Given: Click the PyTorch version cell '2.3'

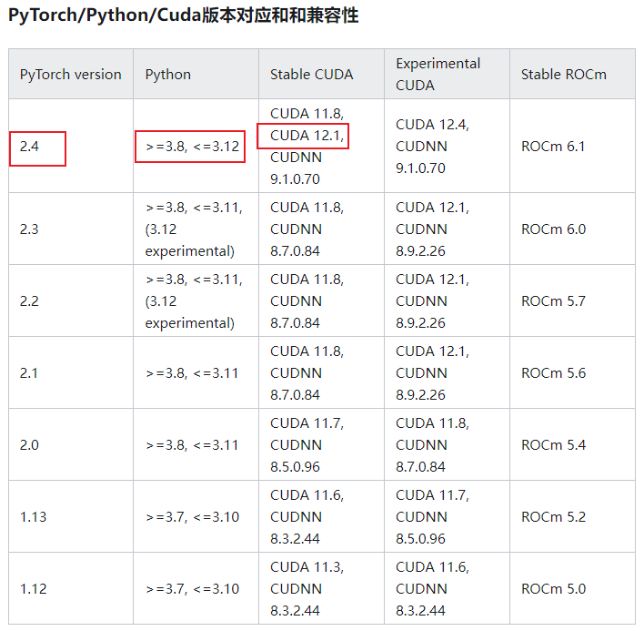Looking at the screenshot, I should point(71,229).
